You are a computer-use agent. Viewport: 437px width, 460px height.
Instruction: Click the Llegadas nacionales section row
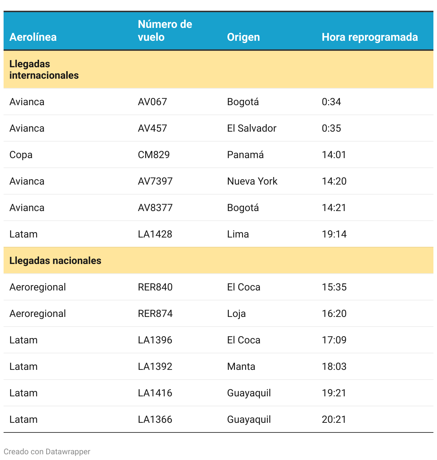(x=55, y=261)
